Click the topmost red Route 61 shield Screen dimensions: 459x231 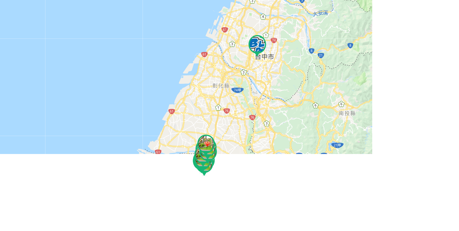tap(225, 30)
